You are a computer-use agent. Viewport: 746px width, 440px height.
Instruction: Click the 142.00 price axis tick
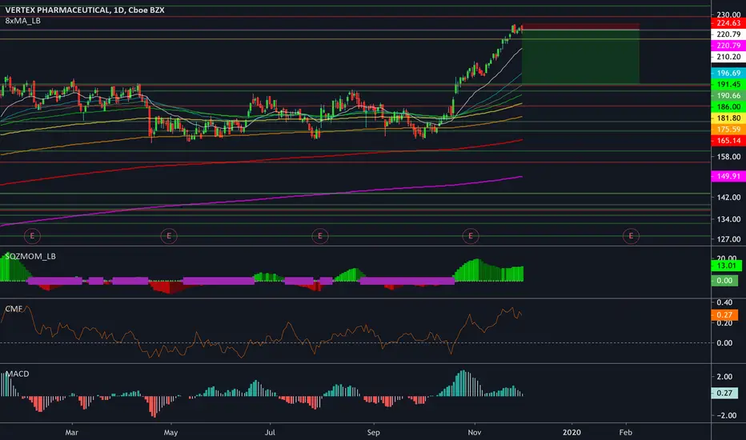coord(728,197)
